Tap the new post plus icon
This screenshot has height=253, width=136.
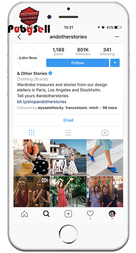click(x=68, y=214)
